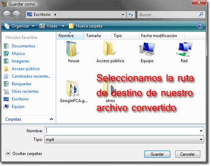Select the Equipo computer item in file list
The image size is (211, 166).
147,52
